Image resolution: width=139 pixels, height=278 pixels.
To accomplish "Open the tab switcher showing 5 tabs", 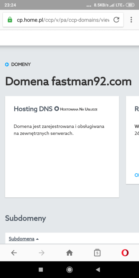I will coord(97,253).
